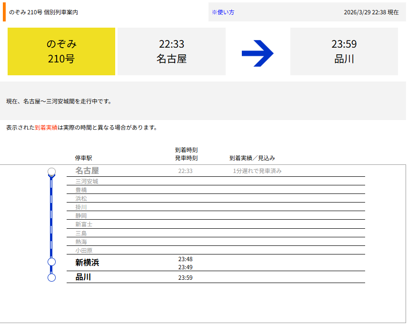Select the 三島 station row
407x325 pixels.
click(x=216, y=233)
